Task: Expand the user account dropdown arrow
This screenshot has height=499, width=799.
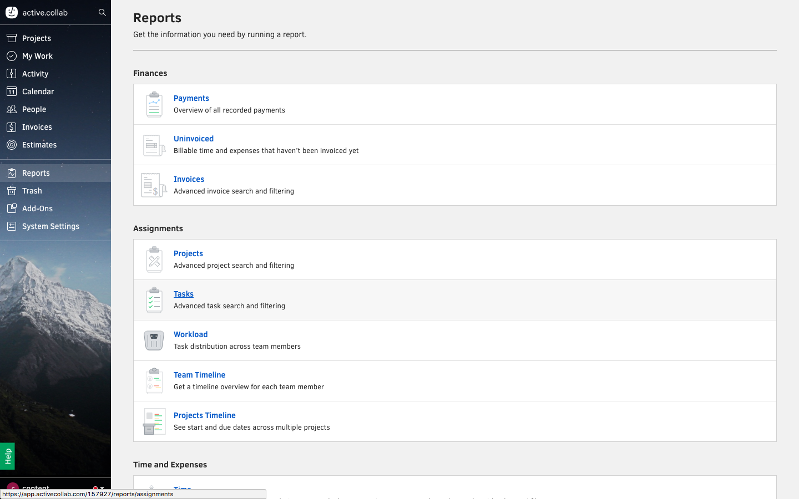Action: 102,488
